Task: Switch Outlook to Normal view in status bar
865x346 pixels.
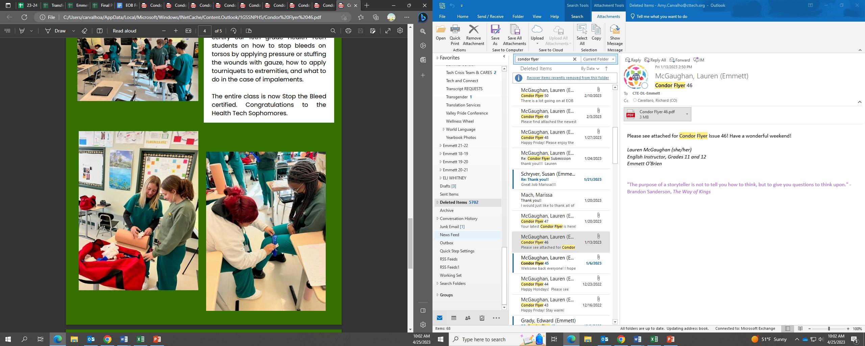Action: (x=788, y=329)
